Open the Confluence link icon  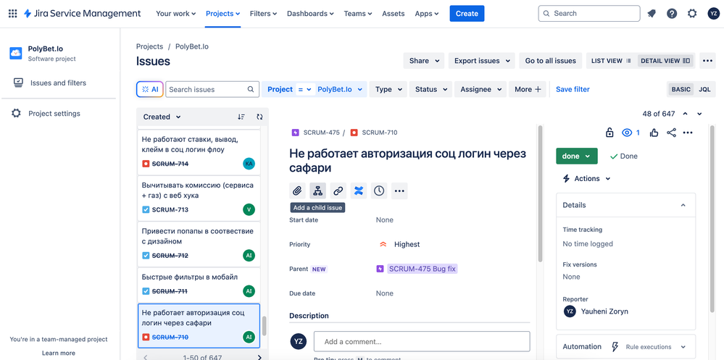pyautogui.click(x=359, y=191)
